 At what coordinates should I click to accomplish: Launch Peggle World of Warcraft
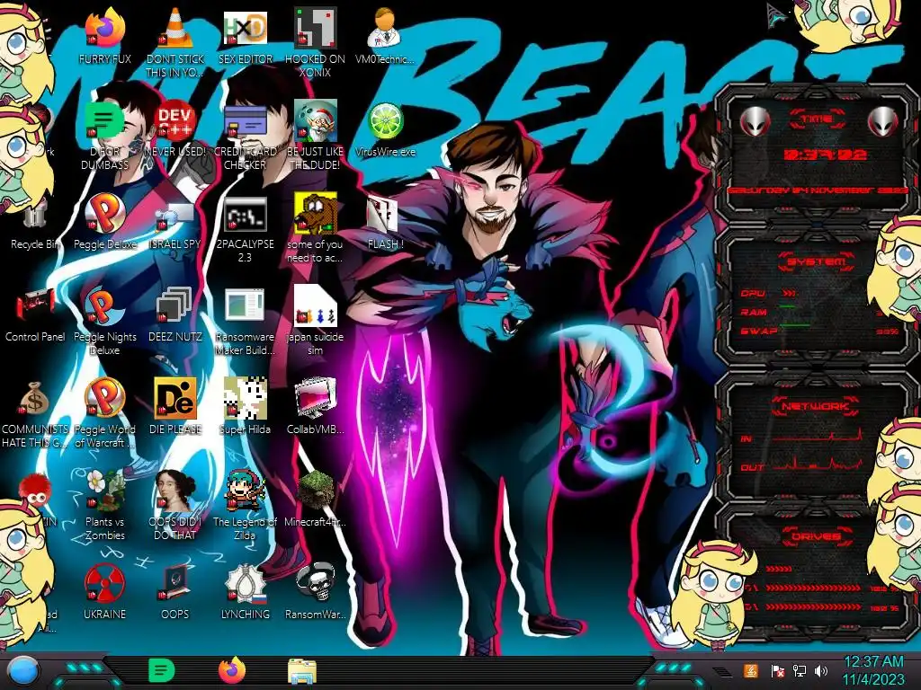[104, 400]
